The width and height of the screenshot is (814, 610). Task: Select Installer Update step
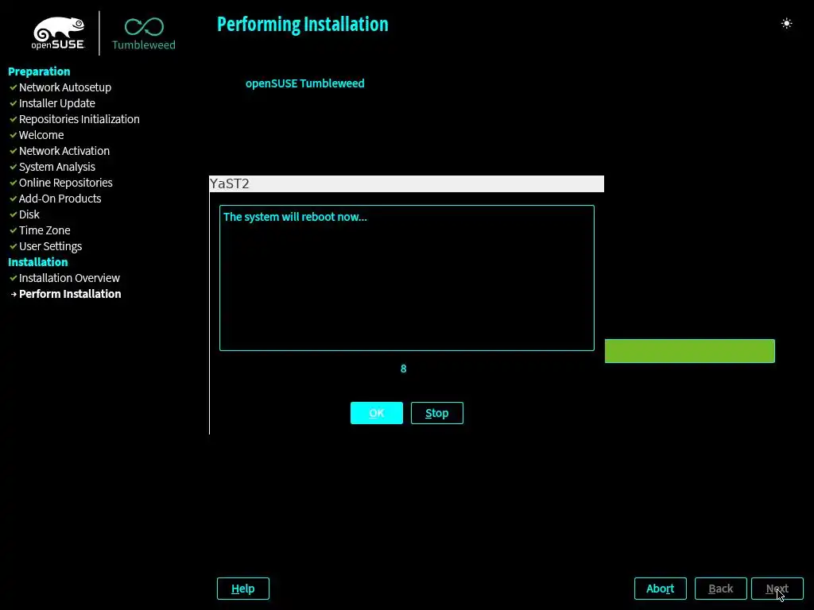click(57, 103)
